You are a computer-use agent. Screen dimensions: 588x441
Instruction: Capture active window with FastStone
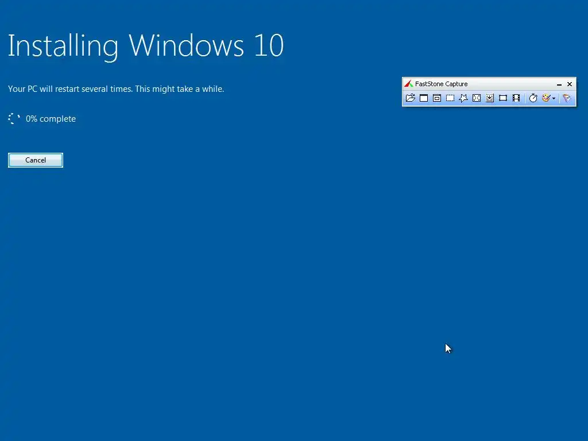pyautogui.click(x=424, y=98)
